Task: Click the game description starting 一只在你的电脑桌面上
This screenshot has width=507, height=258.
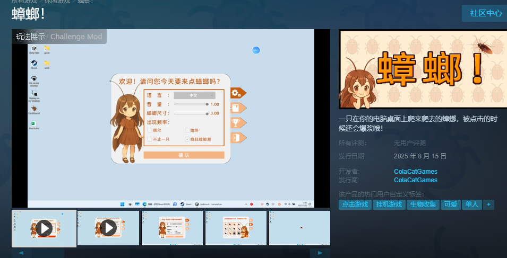Action: (418, 123)
